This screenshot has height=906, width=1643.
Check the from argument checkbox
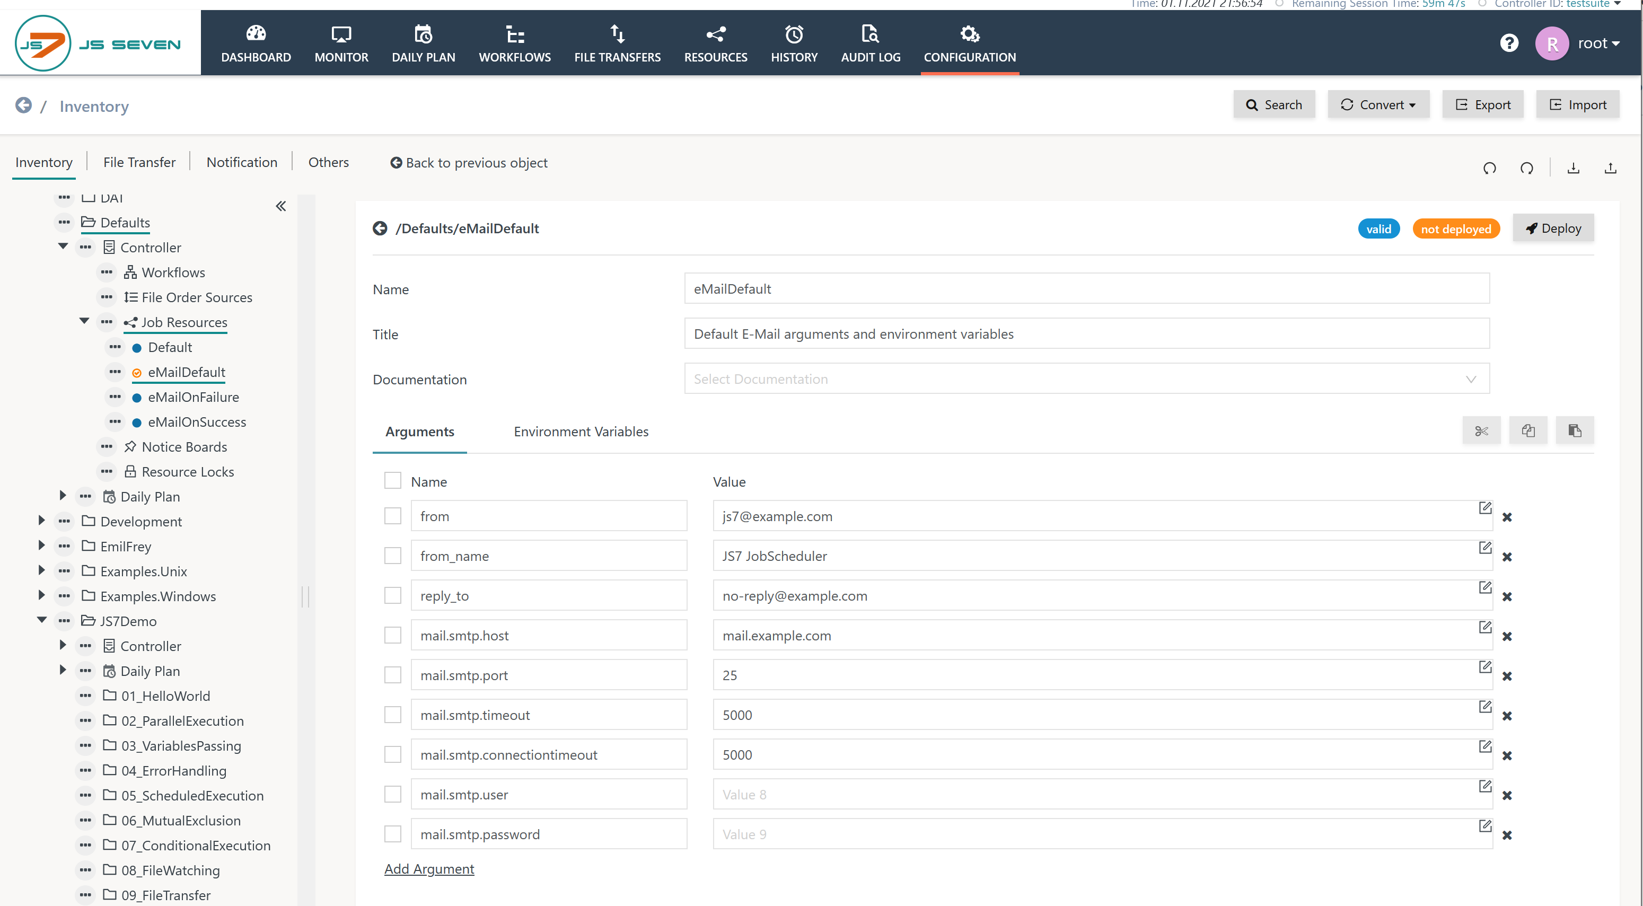393,516
